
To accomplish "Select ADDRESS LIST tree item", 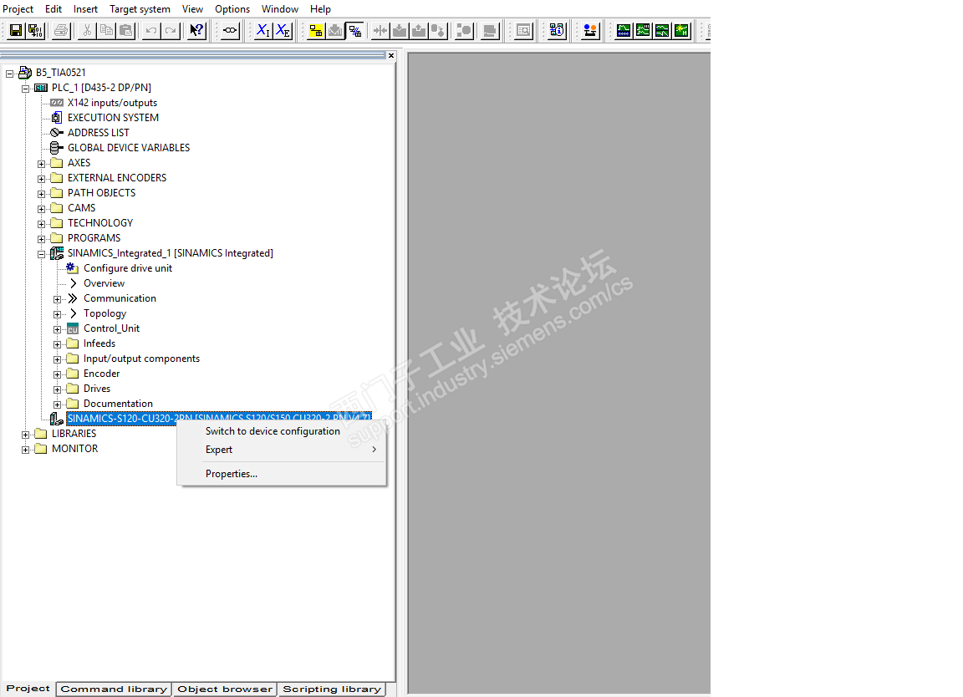I will tap(99, 133).
